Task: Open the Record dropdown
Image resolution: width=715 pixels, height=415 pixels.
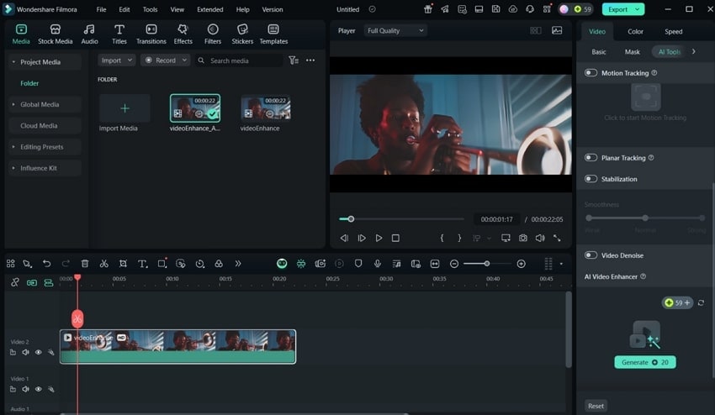Action: click(x=165, y=60)
